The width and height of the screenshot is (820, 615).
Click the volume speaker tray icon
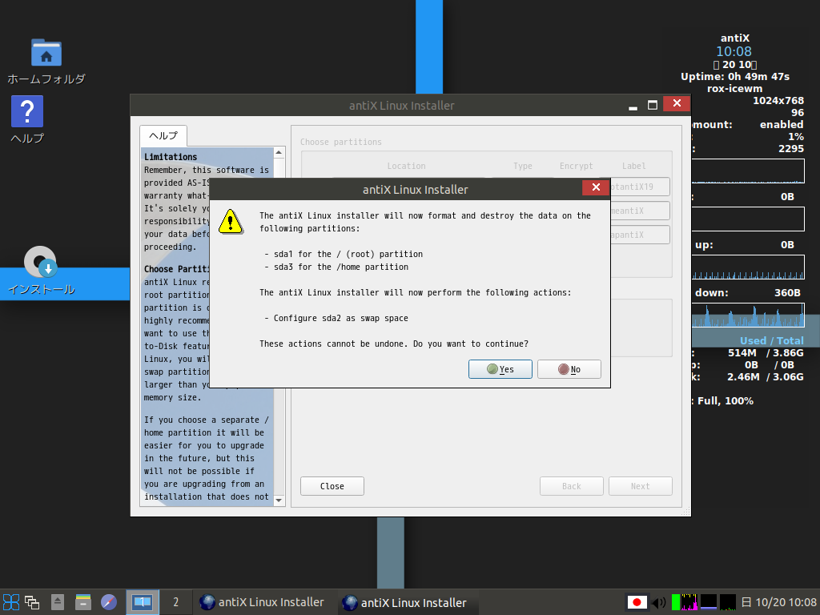[659, 602]
